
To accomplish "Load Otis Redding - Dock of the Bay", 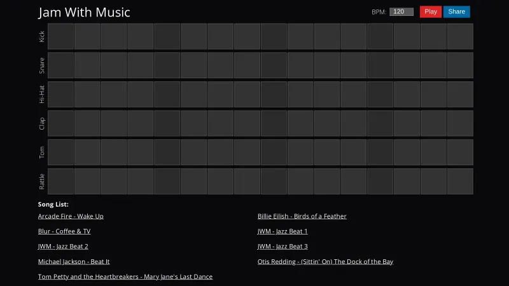I will [325, 262].
